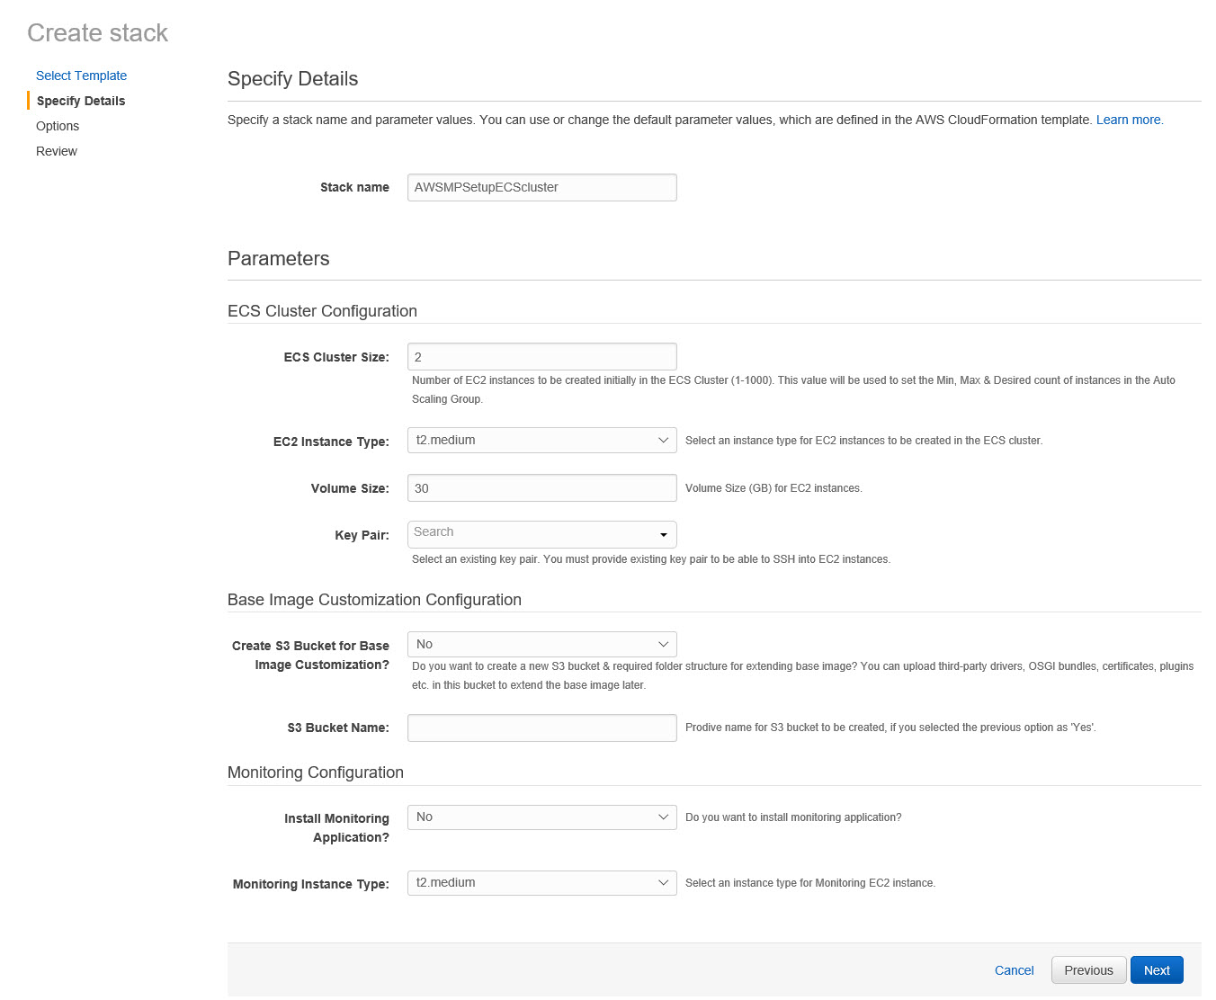The height and width of the screenshot is (1000, 1216).
Task: Click the Key Pair dropdown arrow icon
Action: coord(664,535)
